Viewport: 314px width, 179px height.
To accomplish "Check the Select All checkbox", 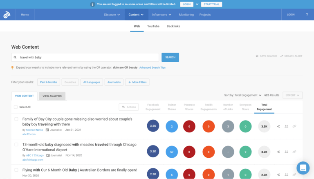I will point(16,107).
